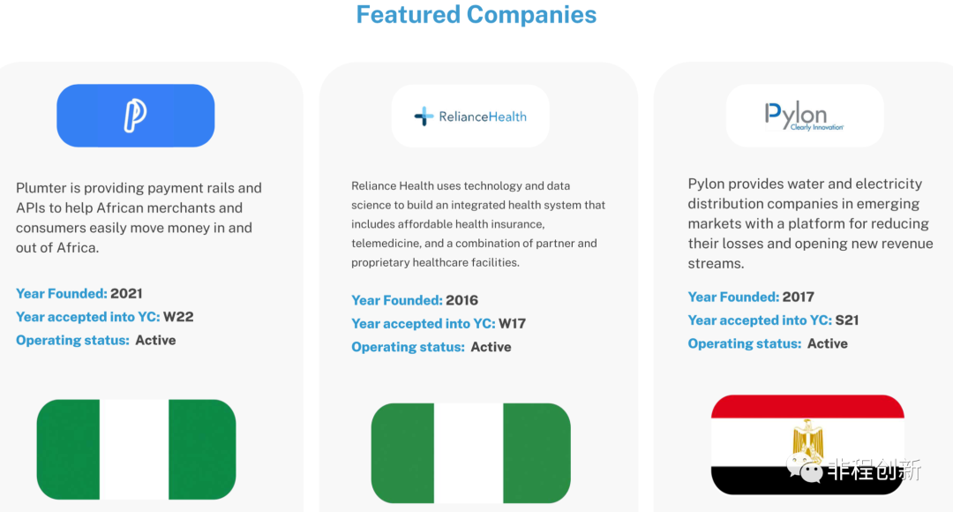The image size is (953, 512).
Task: Click Pylon's Operating status Active line
Action: point(768,343)
